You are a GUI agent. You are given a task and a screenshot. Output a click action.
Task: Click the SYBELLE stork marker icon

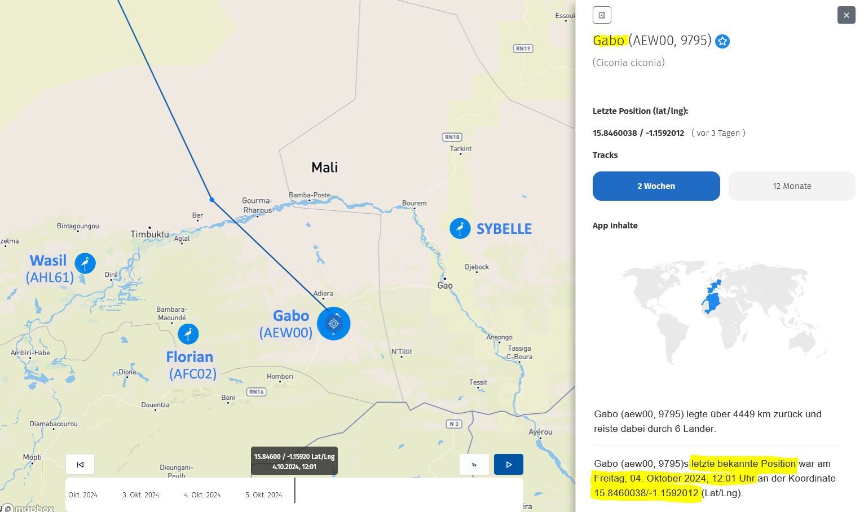(x=460, y=228)
